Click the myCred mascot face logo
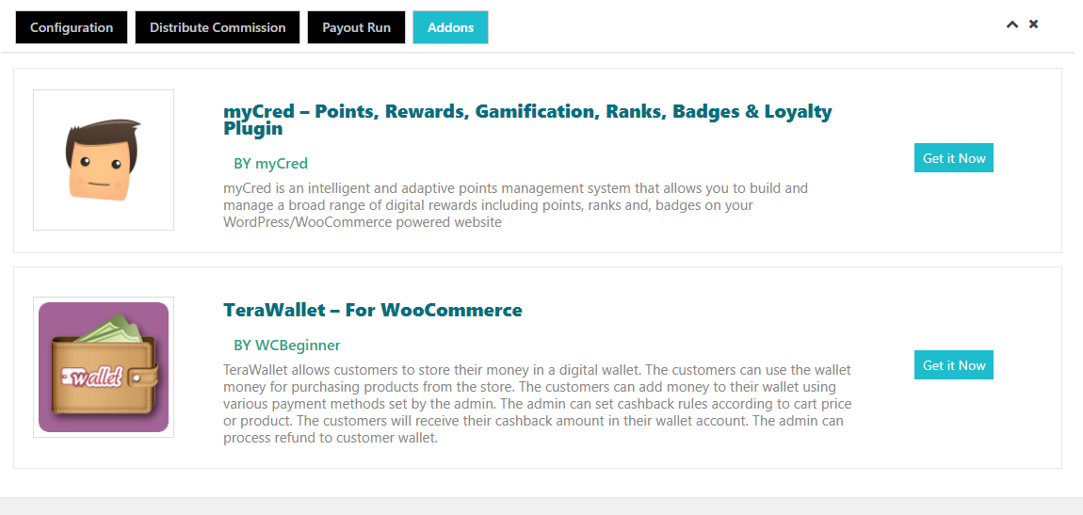Image resolution: width=1083 pixels, height=515 pixels. 104,161
